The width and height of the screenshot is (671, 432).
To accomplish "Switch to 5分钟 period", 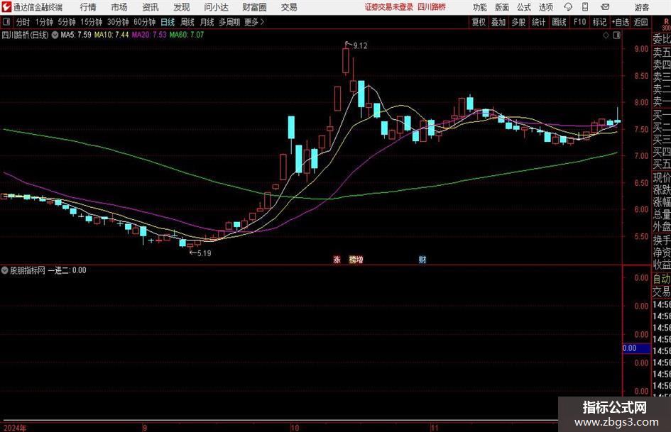I will (67, 22).
